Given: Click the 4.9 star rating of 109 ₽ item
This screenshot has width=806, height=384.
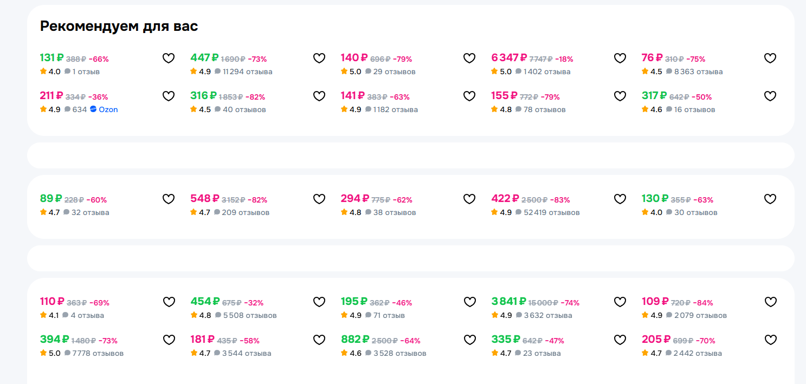Looking at the screenshot, I should (652, 315).
